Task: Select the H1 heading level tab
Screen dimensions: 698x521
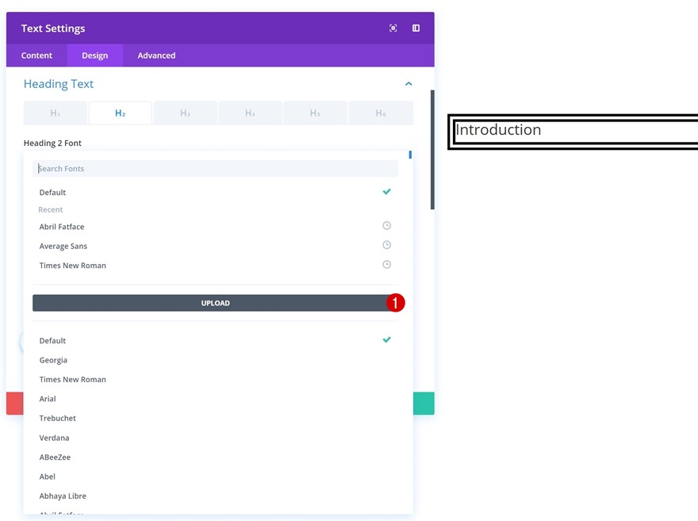Action: click(x=56, y=113)
